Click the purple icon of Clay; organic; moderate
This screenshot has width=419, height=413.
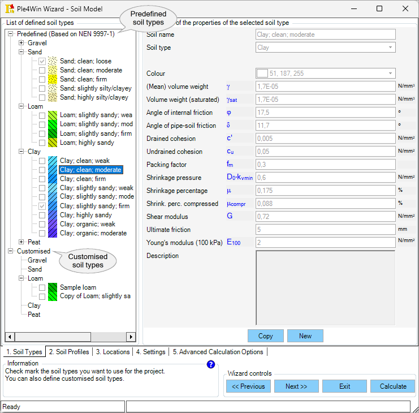53,233
